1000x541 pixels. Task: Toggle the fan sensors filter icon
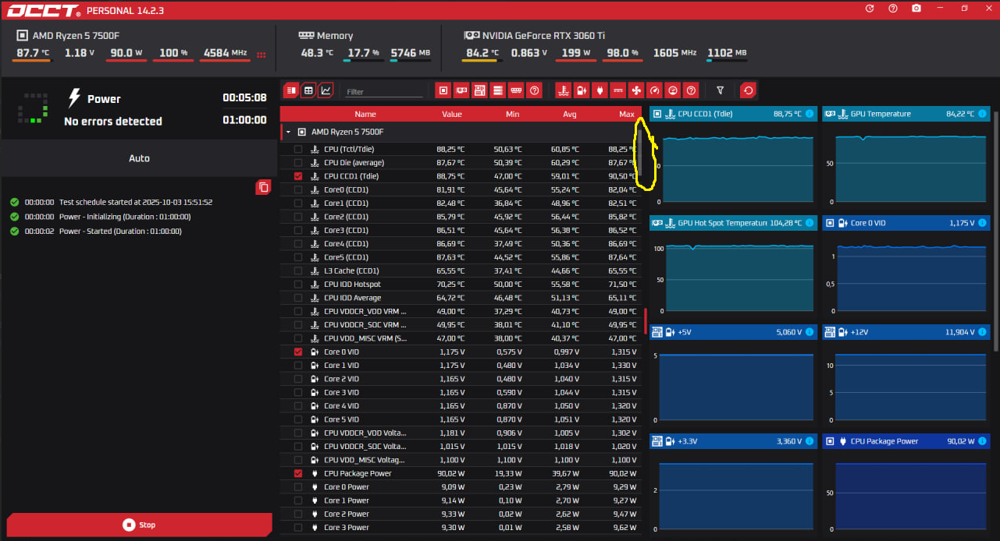[x=636, y=90]
